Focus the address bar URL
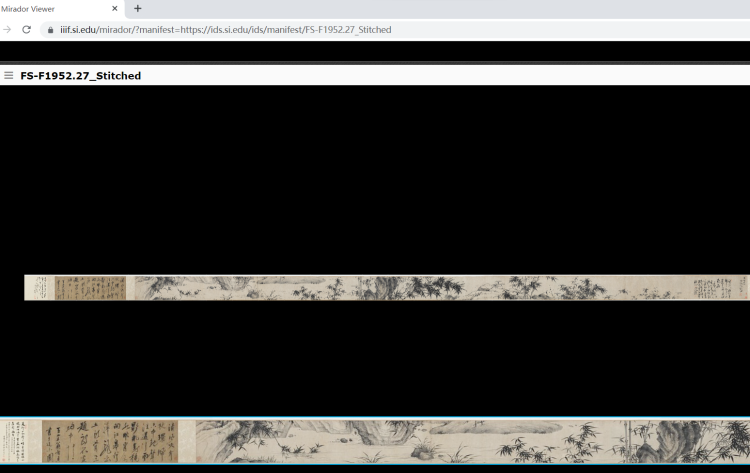This screenshot has width=750, height=473. click(225, 30)
